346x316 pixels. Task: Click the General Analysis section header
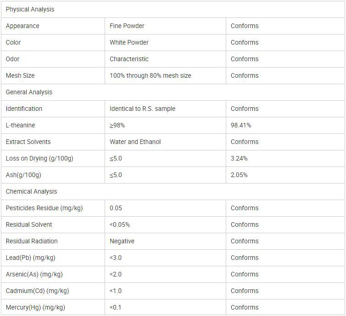(x=29, y=92)
